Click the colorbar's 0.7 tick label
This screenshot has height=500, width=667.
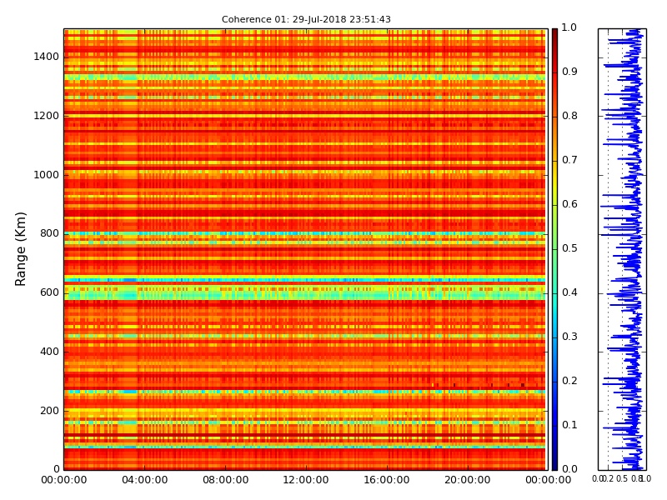point(569,160)
